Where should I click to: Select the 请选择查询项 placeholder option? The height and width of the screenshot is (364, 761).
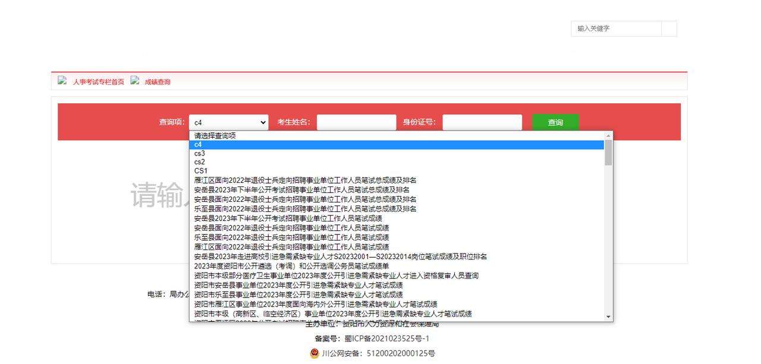(x=397, y=136)
